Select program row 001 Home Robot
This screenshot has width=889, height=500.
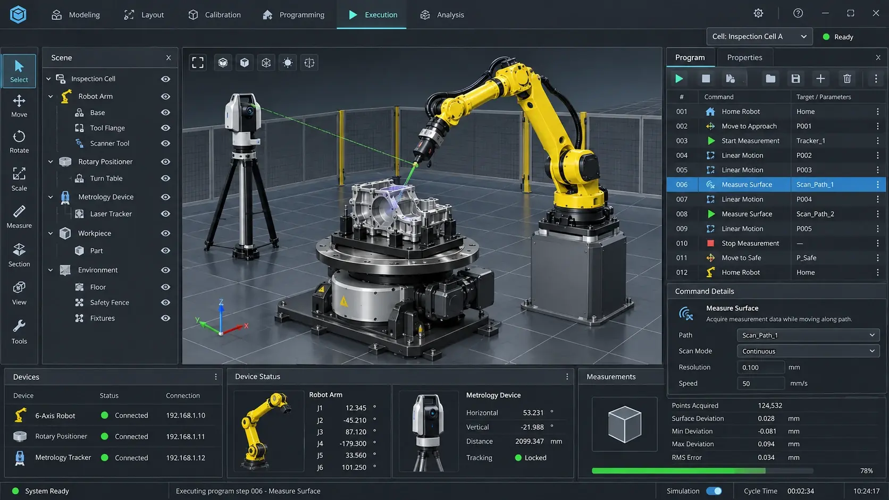(776, 112)
